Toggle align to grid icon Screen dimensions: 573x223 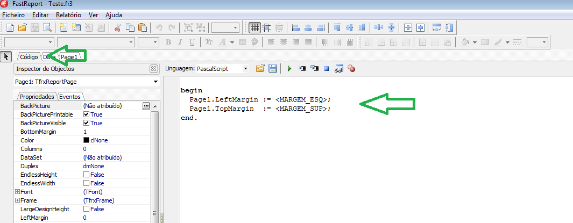point(267,28)
